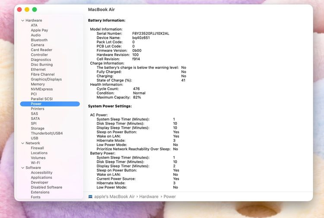Select Fibre Channel in the sidebar

coord(43,75)
